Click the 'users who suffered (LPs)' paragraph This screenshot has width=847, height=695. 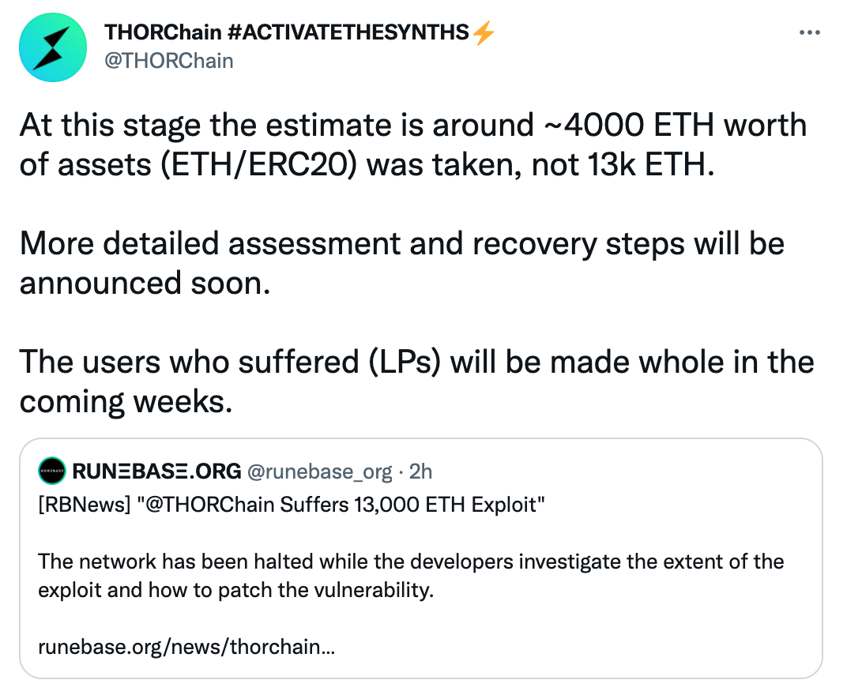pyautogui.click(x=416, y=381)
